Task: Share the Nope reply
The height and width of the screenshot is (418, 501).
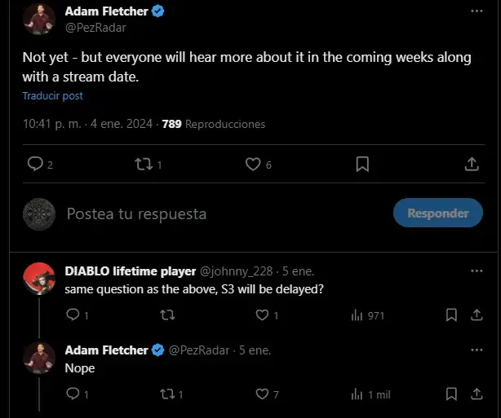Action: 477,394
